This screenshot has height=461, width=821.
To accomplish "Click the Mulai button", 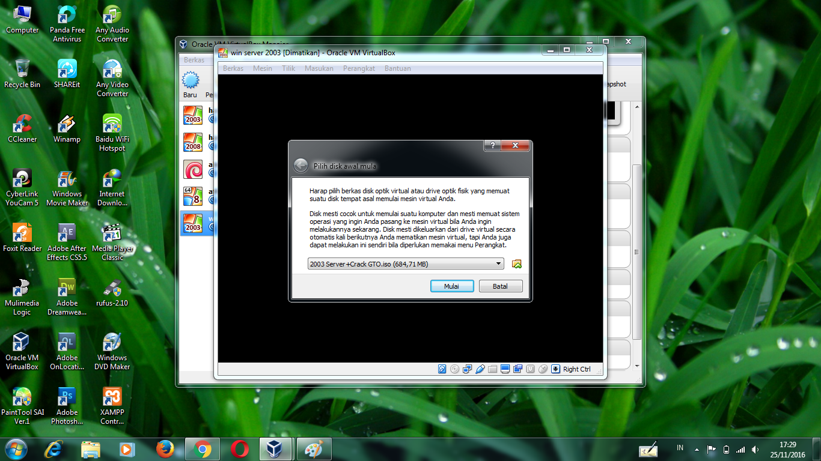I will pyautogui.click(x=452, y=286).
